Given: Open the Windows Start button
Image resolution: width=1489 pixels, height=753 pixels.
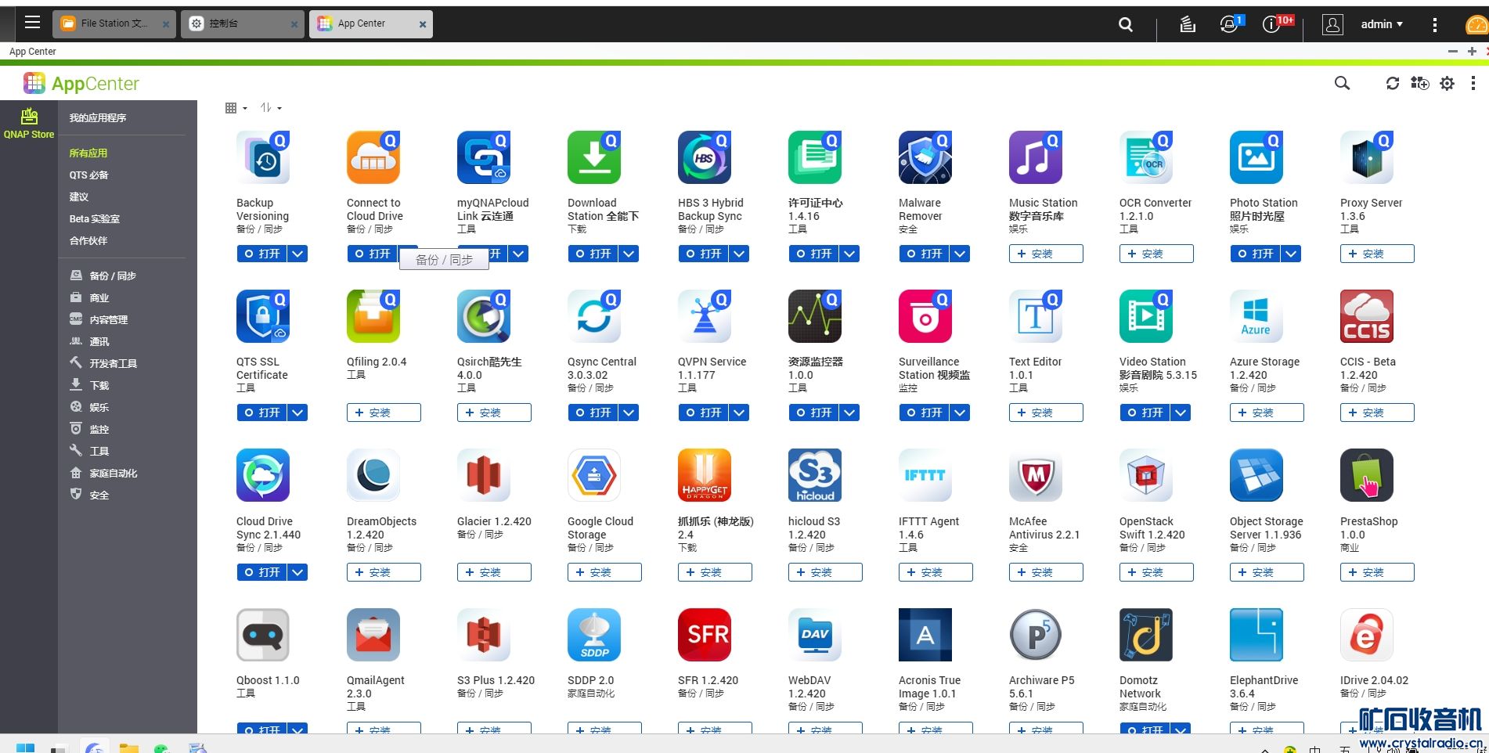Looking at the screenshot, I should (x=25, y=748).
